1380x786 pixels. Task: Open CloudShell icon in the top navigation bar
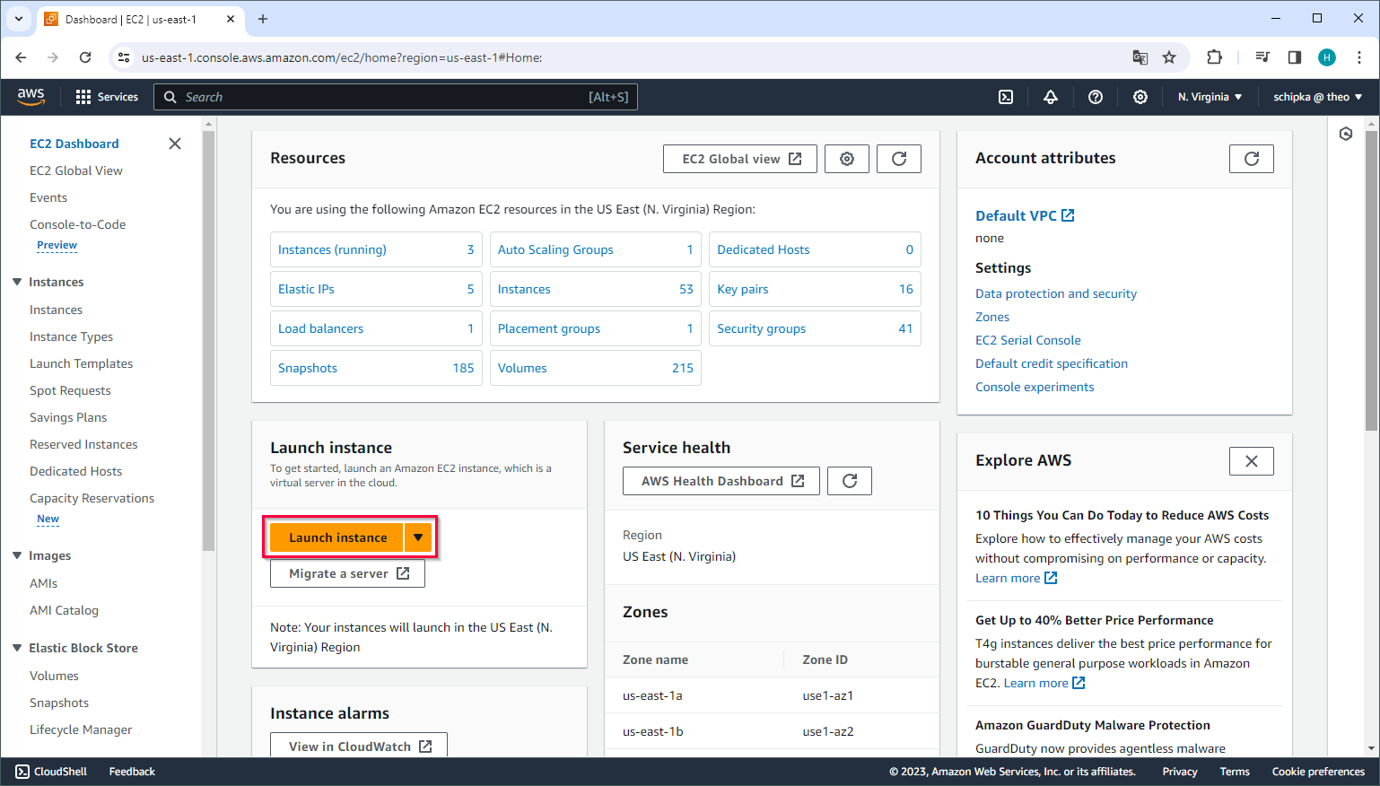pyautogui.click(x=1006, y=97)
